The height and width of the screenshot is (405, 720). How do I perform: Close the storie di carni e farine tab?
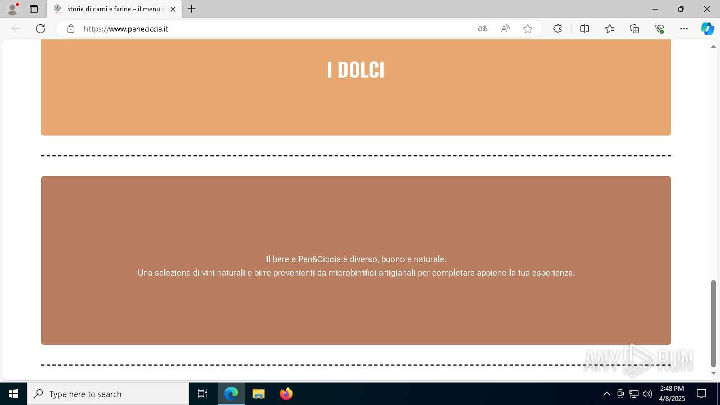point(173,9)
